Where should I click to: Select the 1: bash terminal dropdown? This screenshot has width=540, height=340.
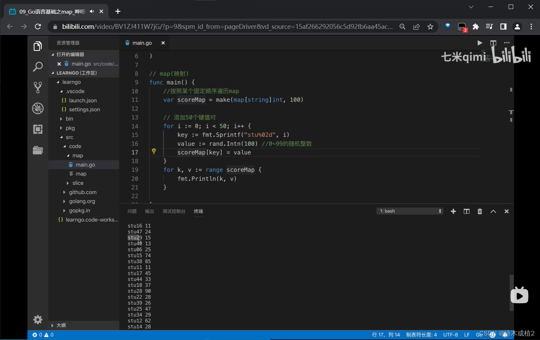click(410, 211)
